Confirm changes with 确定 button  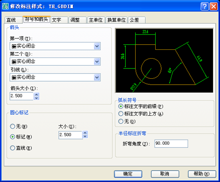click(128, 174)
